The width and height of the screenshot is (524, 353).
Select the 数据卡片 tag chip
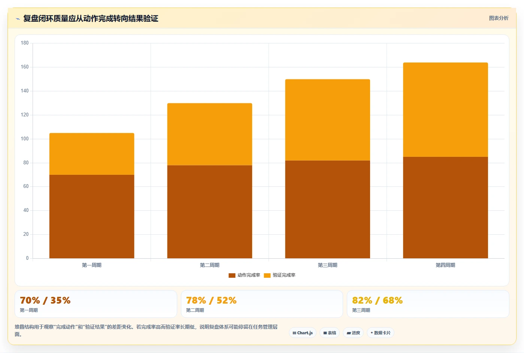click(380, 333)
